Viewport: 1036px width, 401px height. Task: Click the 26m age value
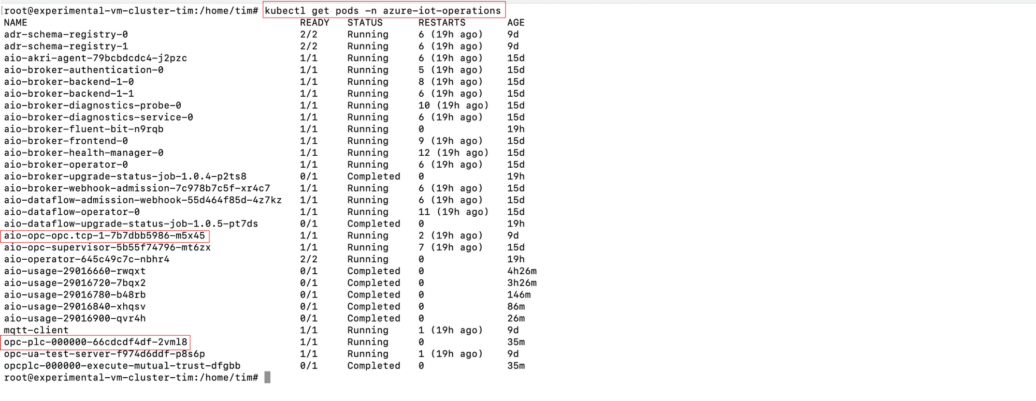tap(516, 319)
